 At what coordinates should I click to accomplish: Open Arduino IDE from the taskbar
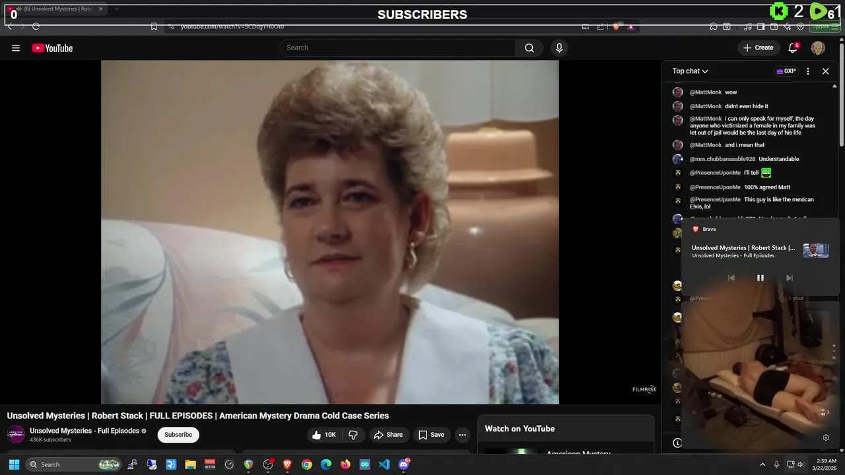(365, 464)
